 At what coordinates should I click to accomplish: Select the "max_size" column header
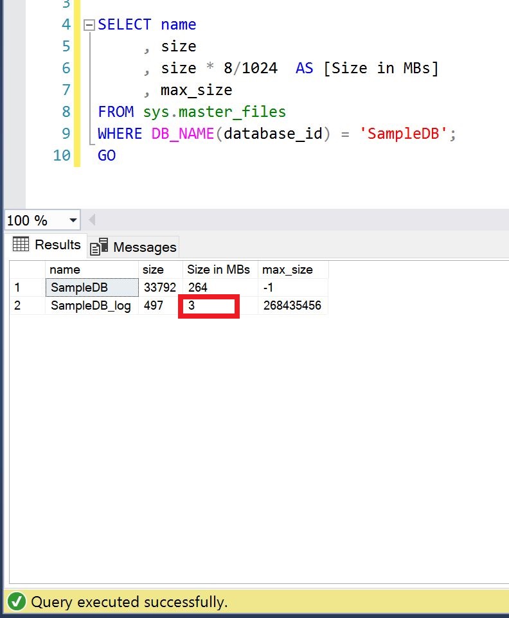coord(292,270)
